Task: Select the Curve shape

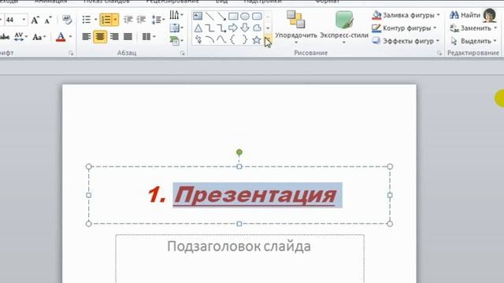Action: click(221, 40)
